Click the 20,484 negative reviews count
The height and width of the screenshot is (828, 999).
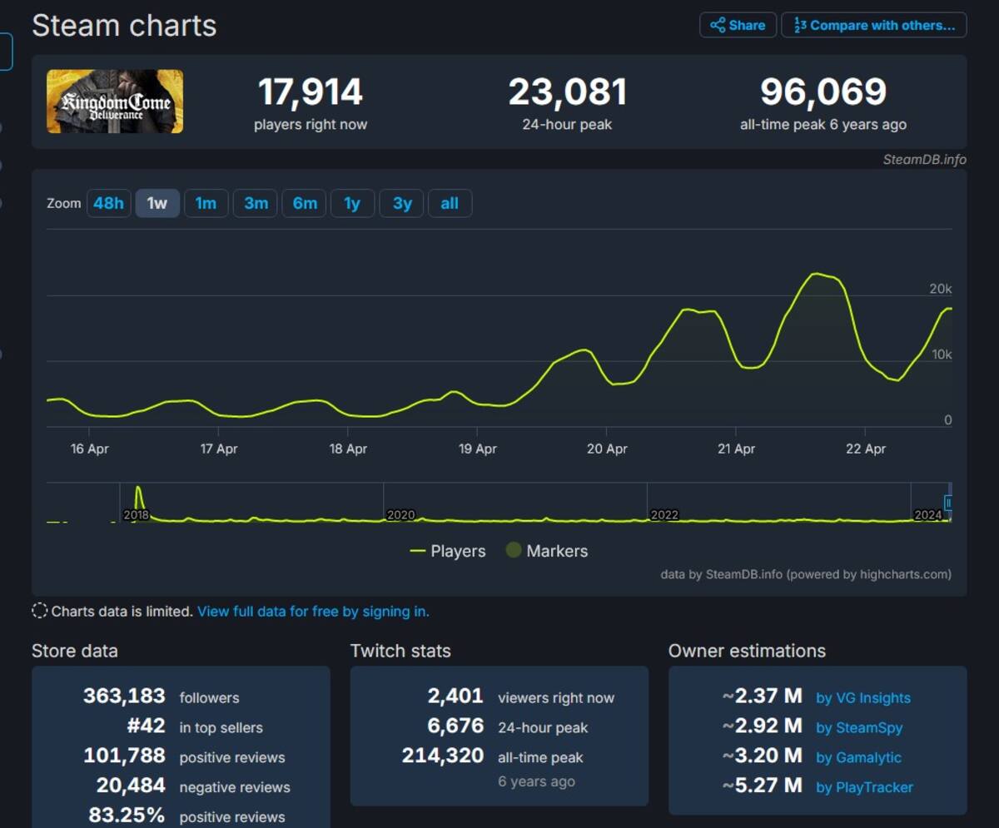(132, 786)
